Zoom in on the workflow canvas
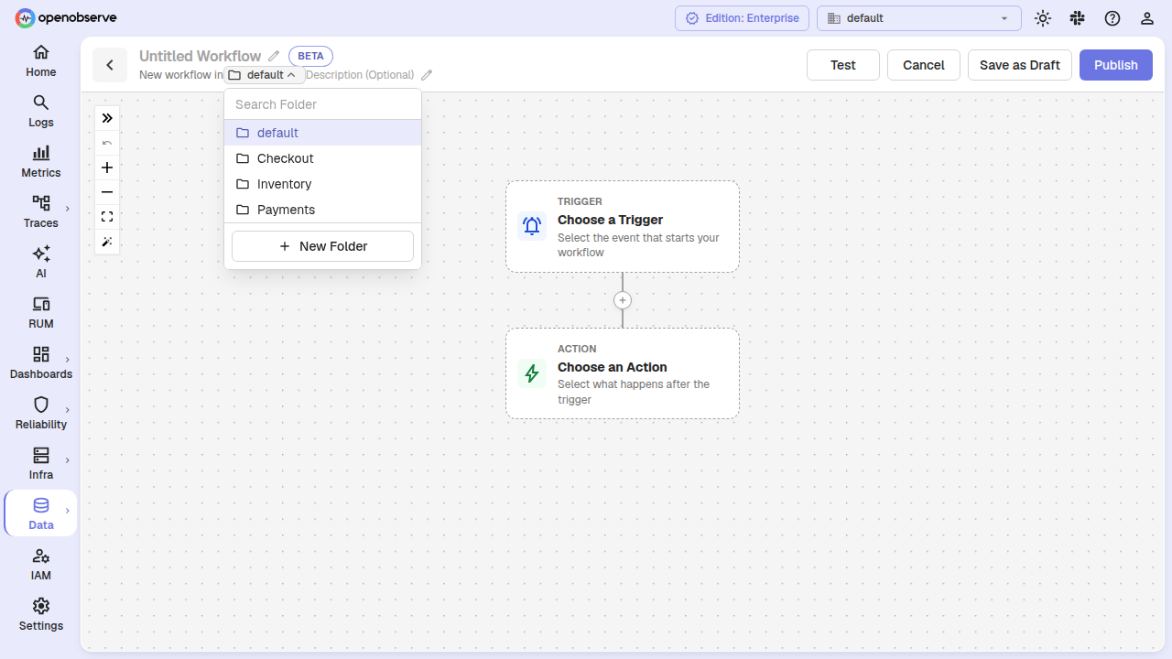Screen dimensions: 1172x659 [107, 167]
